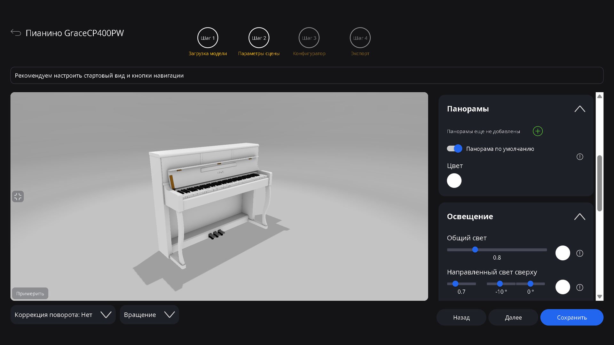Collapse the Панорамы section
Viewport: 614px width, 345px height.
click(x=579, y=109)
